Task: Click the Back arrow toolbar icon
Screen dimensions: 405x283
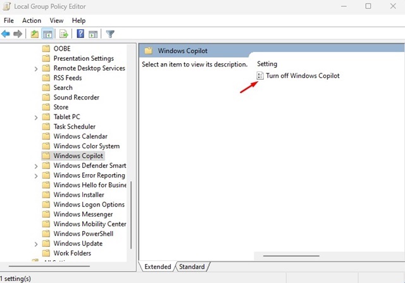Action: tap(6, 34)
